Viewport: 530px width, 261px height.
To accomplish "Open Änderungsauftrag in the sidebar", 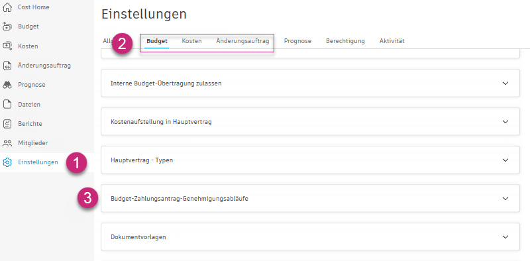I will coord(44,66).
